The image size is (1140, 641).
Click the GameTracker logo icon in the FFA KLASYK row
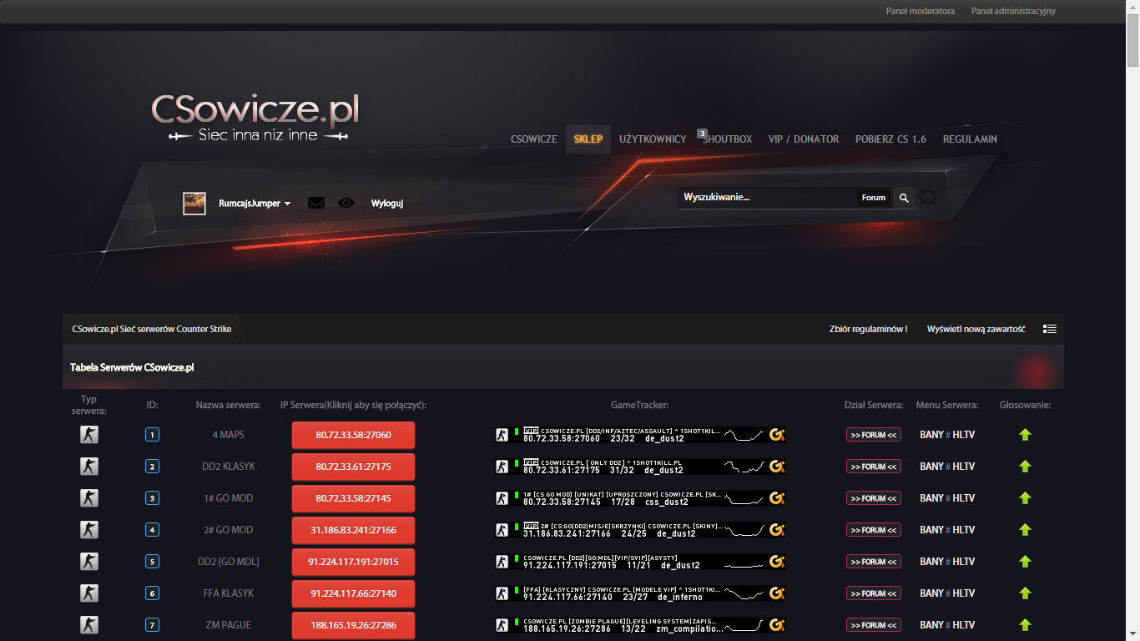point(777,593)
